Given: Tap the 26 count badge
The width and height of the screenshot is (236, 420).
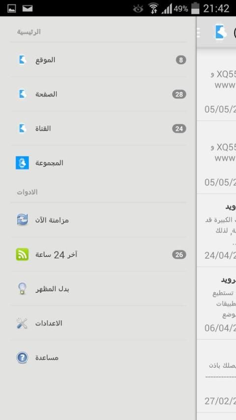Looking at the screenshot, I should [179, 254].
